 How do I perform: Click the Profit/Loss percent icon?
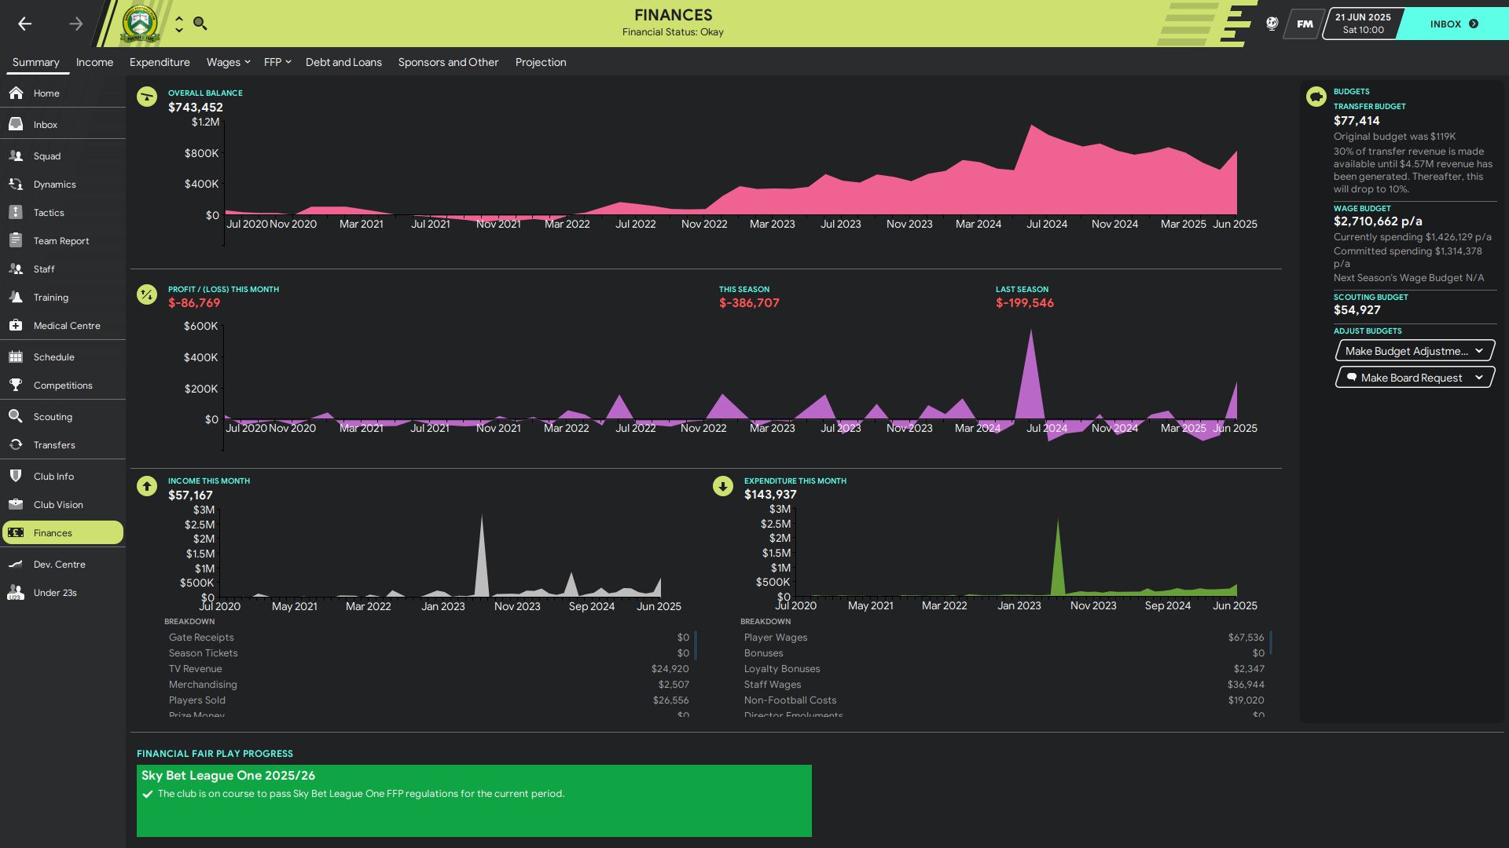tap(147, 294)
